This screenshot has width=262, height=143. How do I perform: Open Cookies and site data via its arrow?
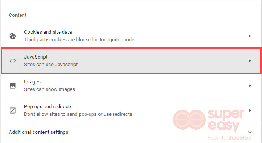point(250,36)
